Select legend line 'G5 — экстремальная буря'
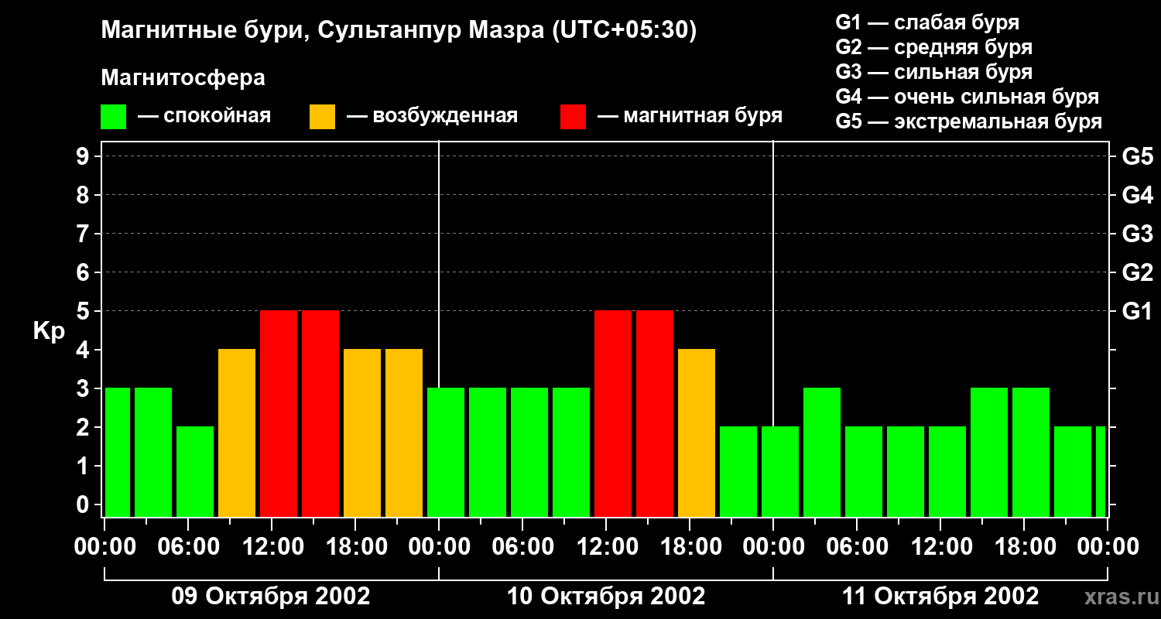 click(x=969, y=121)
